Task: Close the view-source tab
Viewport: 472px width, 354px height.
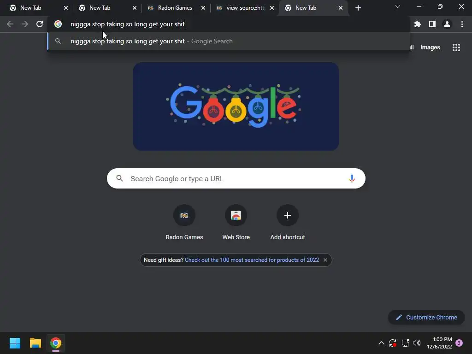Action: [x=272, y=8]
